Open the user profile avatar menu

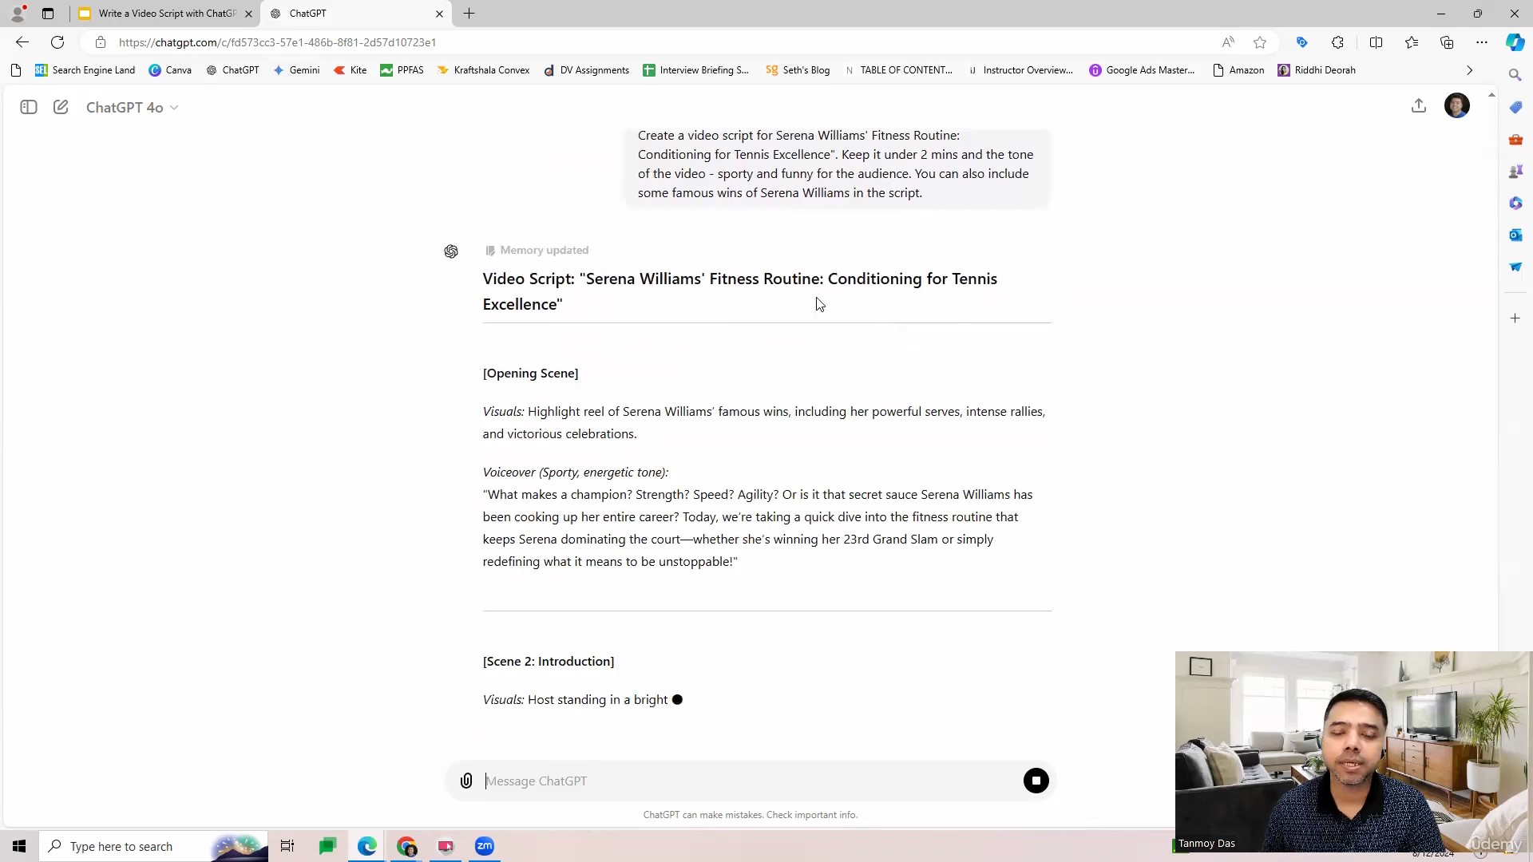pyautogui.click(x=1457, y=105)
